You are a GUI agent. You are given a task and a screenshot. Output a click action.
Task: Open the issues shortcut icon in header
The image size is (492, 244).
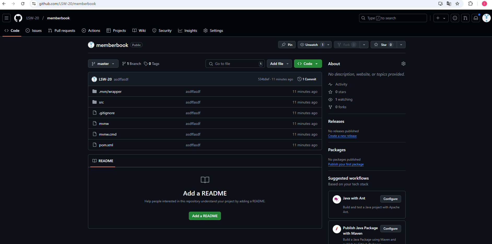tap(455, 18)
